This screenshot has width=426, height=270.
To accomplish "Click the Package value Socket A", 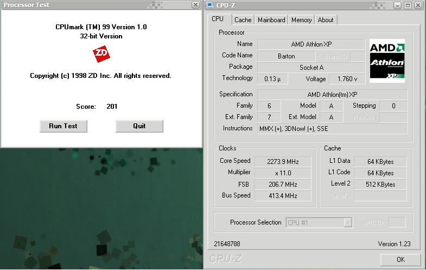I will pos(311,68).
